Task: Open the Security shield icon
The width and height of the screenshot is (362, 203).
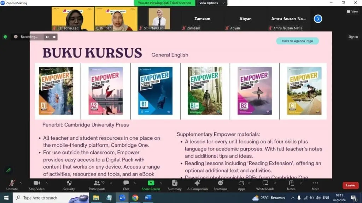Action: (69, 183)
